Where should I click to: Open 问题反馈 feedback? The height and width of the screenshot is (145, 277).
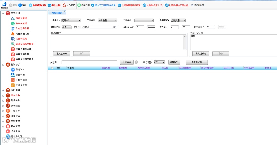click(x=84, y=5)
